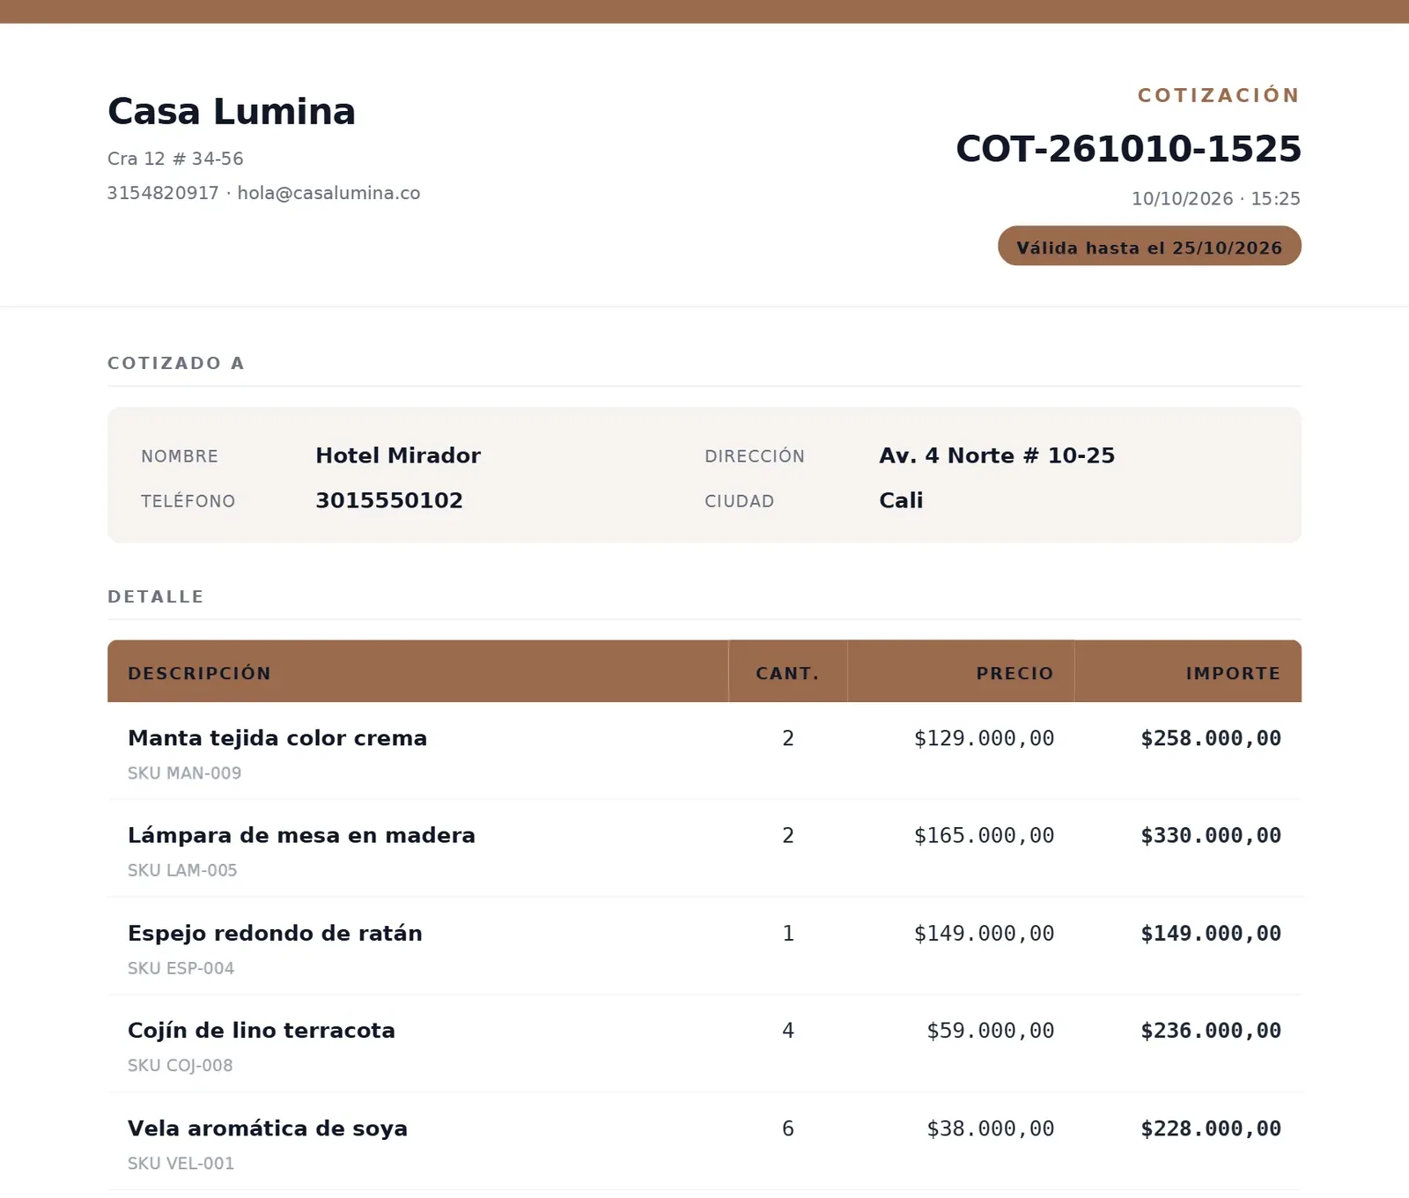Click price $129.000,00
The image size is (1409, 1198).
click(x=985, y=738)
